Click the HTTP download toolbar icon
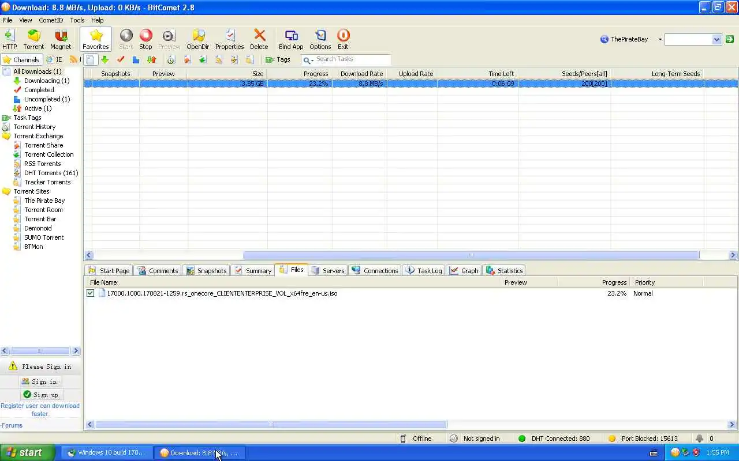The height and width of the screenshot is (461, 739). 9,39
